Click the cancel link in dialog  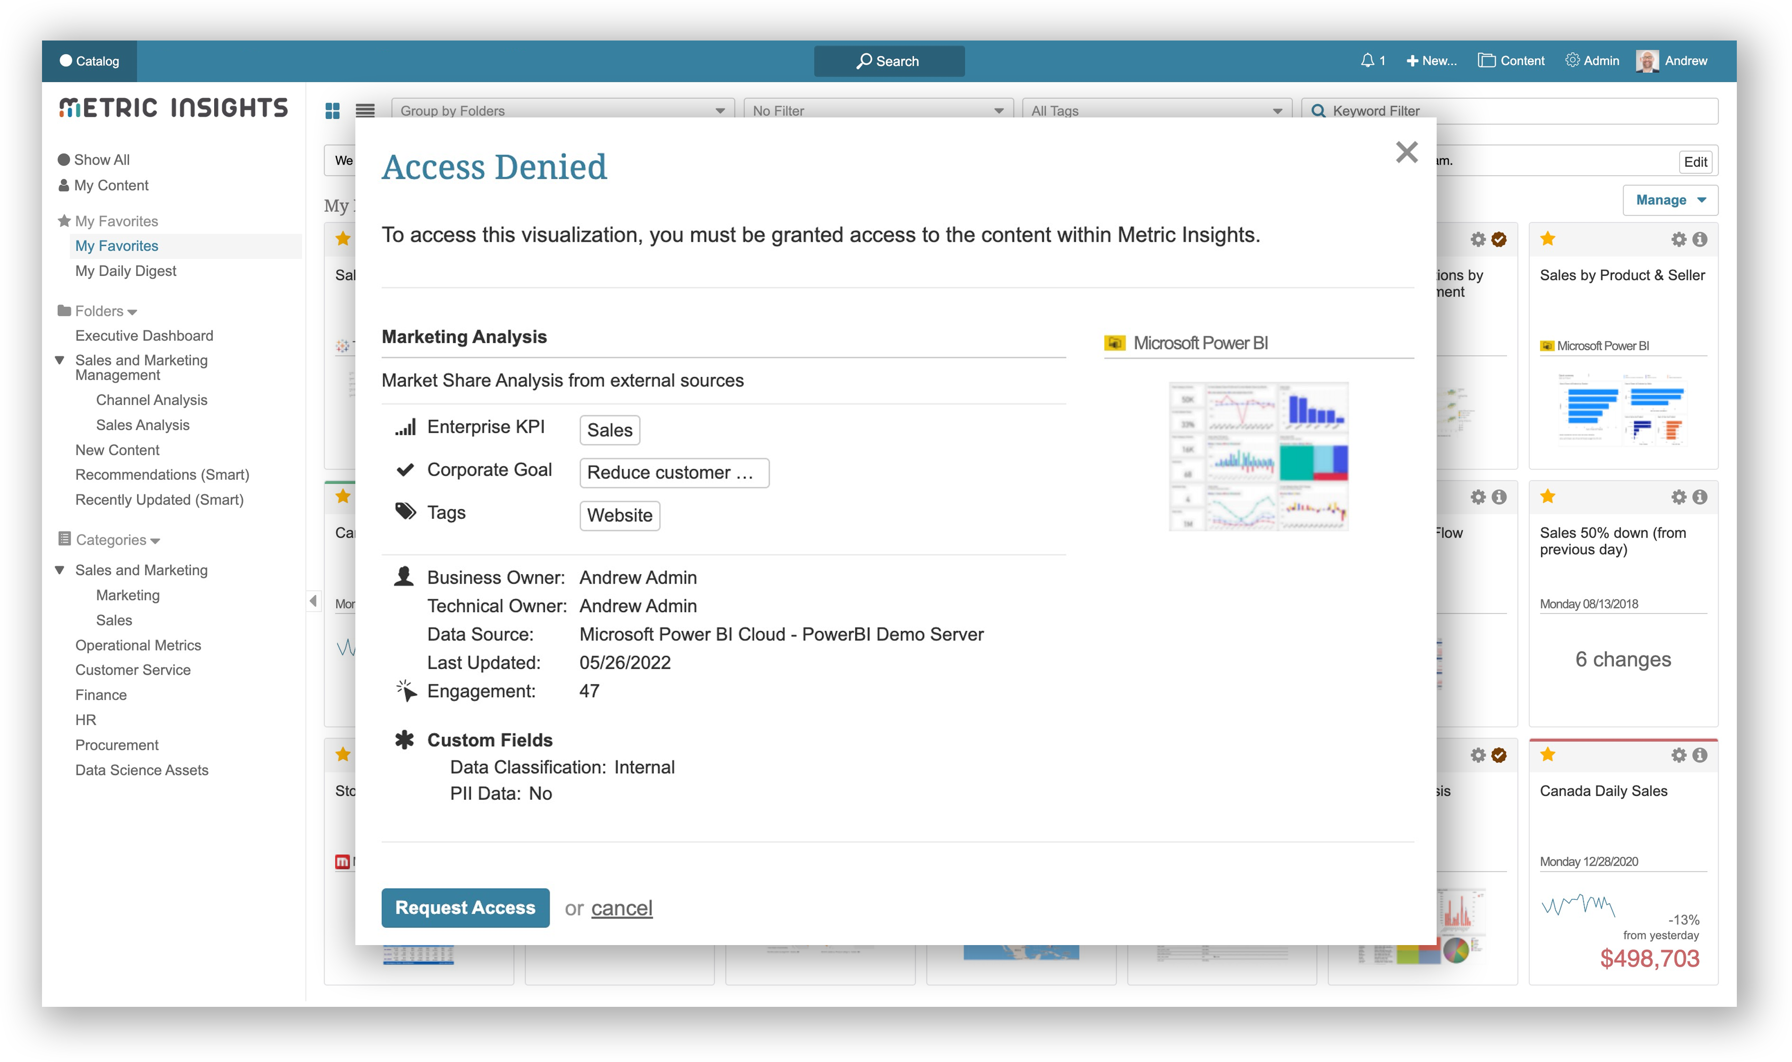[x=621, y=908]
